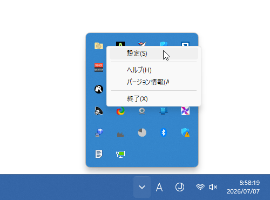Click the colorful swirl tray icon
Viewport: 270px width, 200px height.
click(x=120, y=111)
